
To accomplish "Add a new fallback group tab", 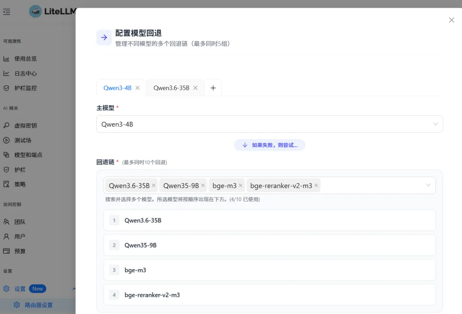I will click(x=213, y=88).
